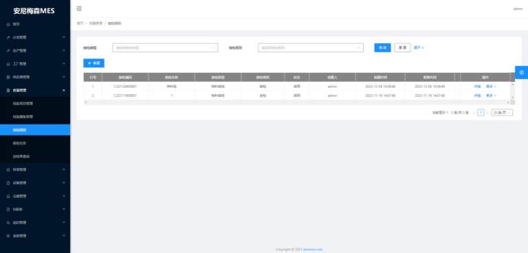The image size is (528, 253).
Task: View 详情 for row CJ23111600001
Action: 477,96
